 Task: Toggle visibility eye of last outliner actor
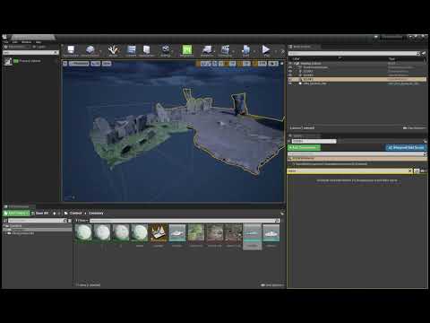pyautogui.click(x=290, y=83)
